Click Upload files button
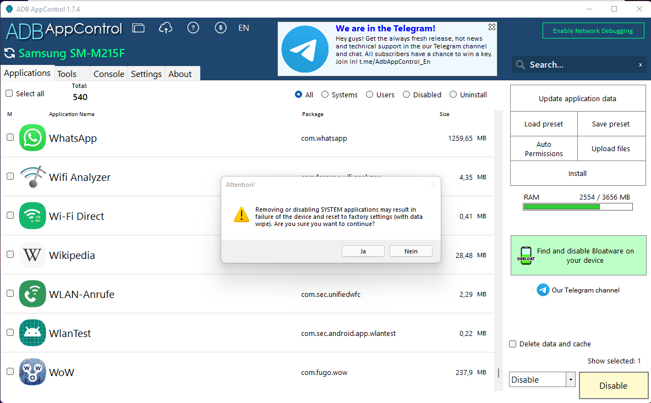The height and width of the screenshot is (403, 651). tap(611, 148)
